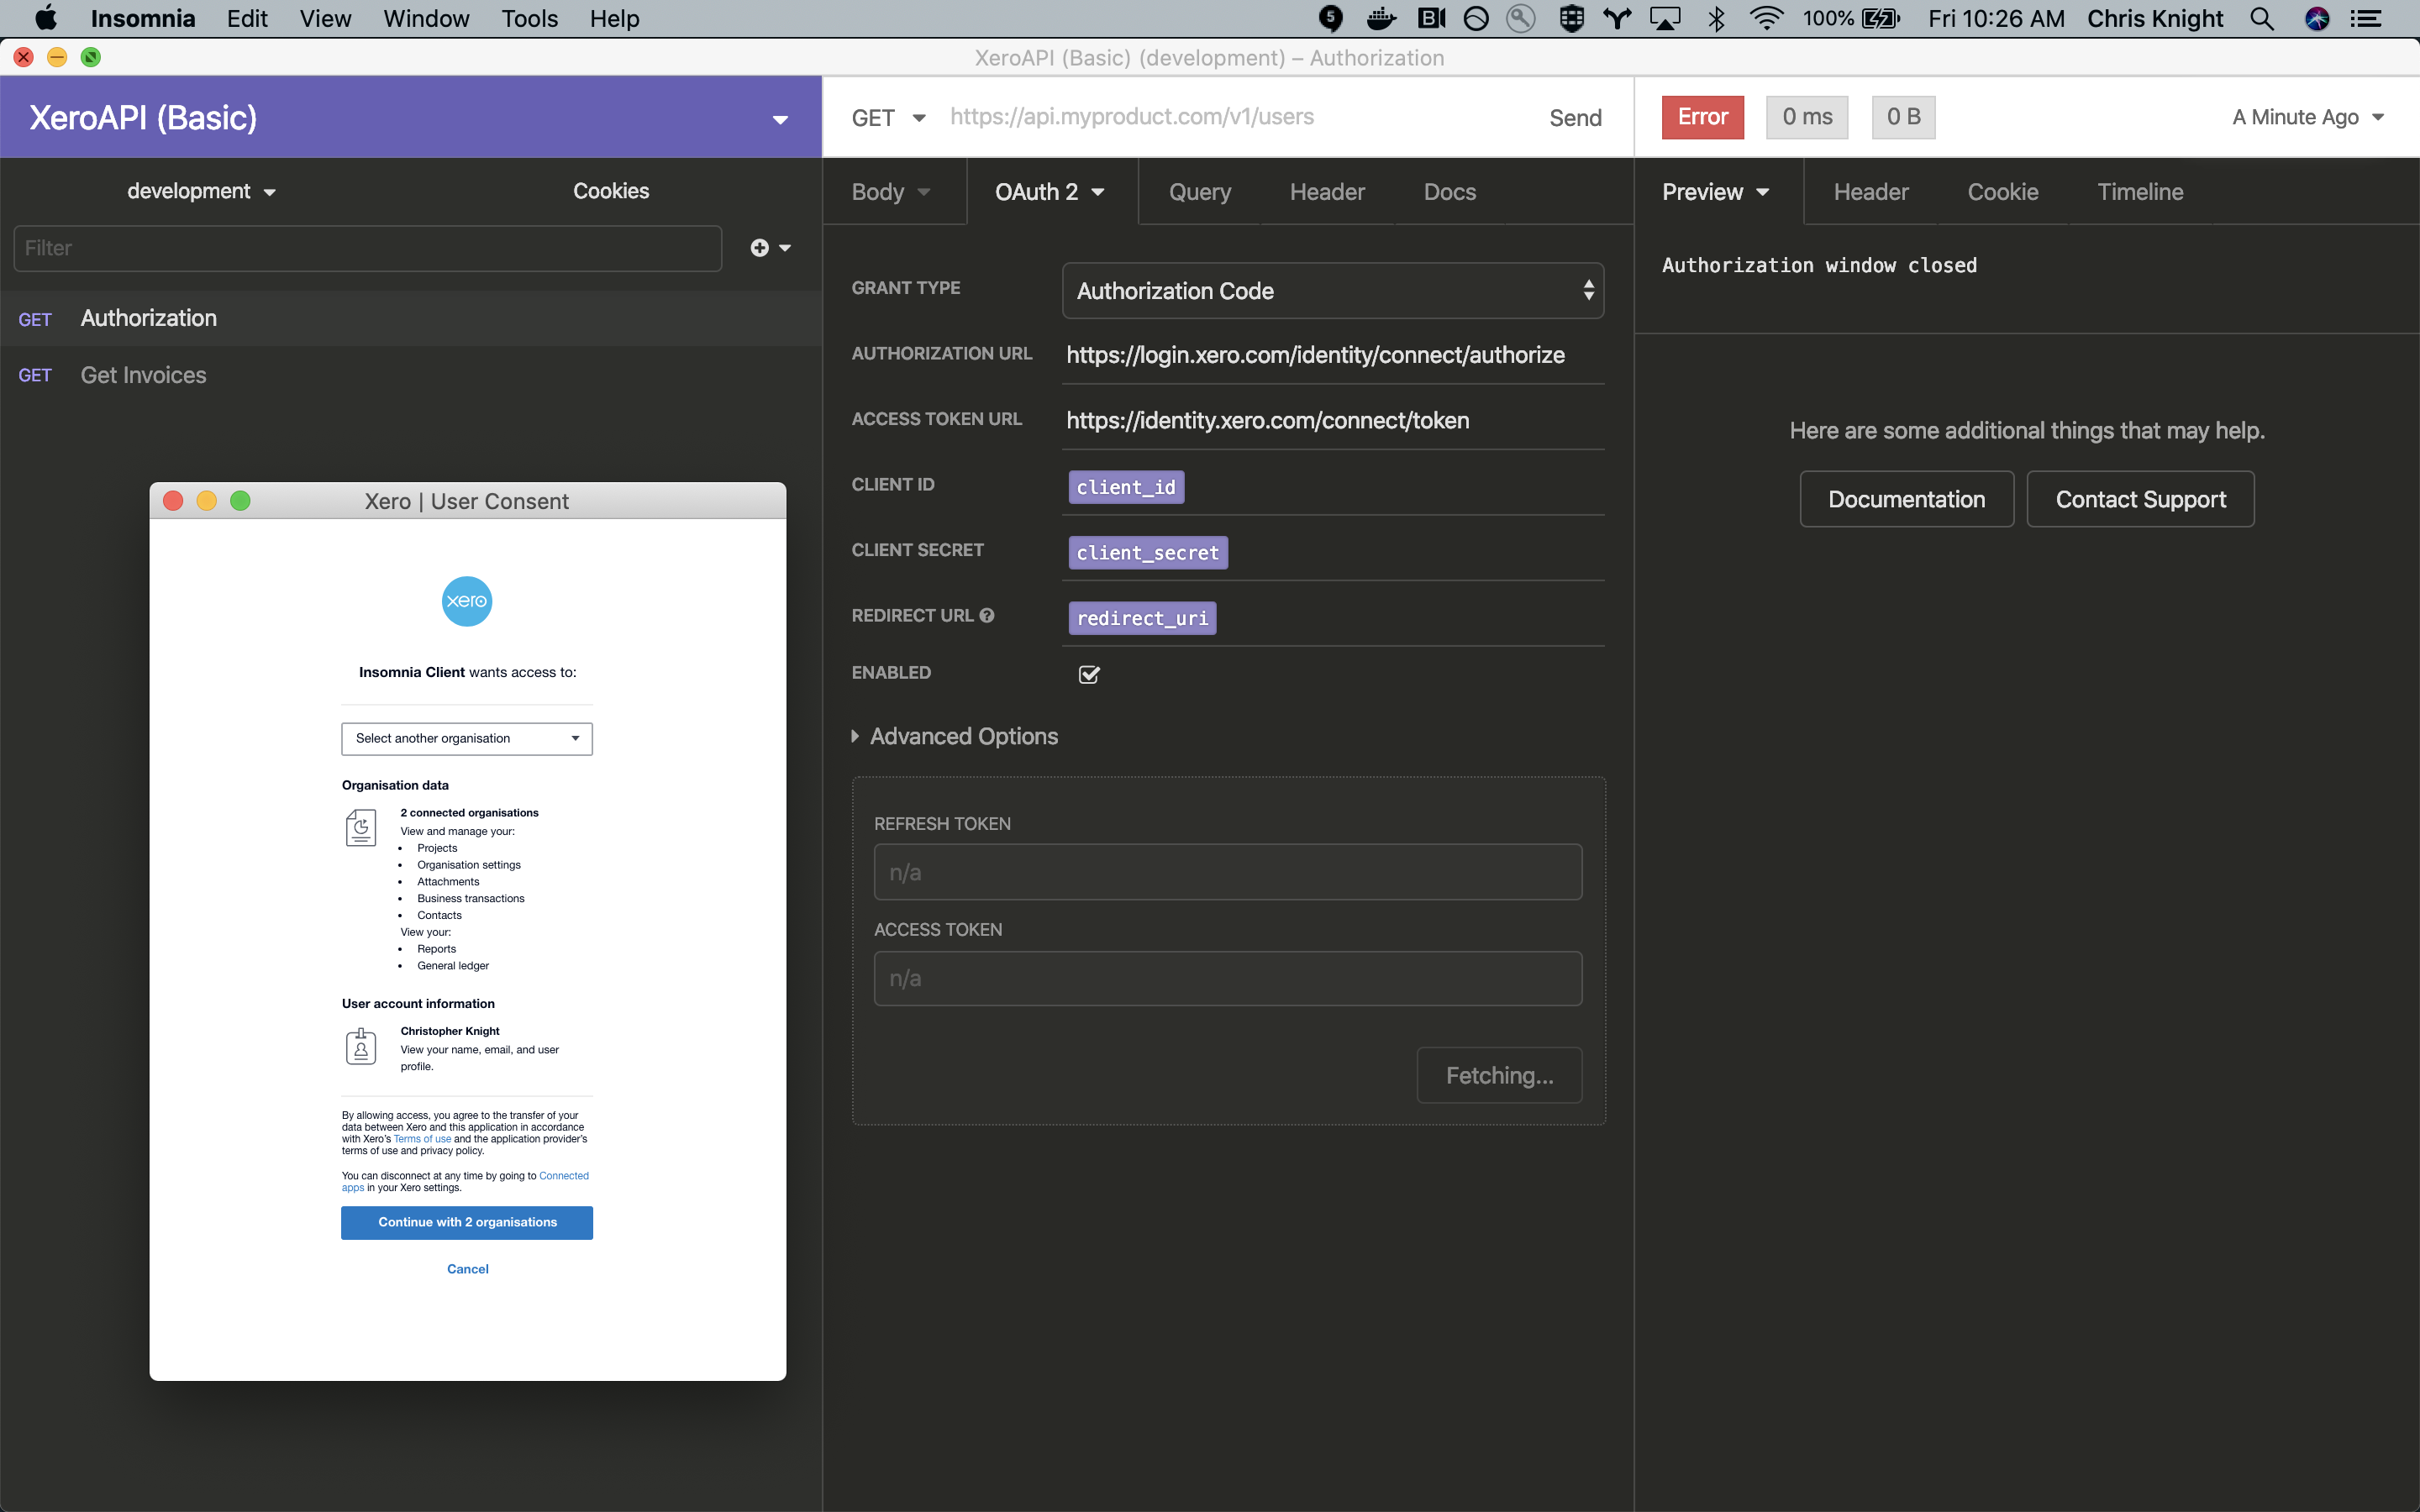Click the plus create-request icon
Viewport: 2420px width, 1512px height.
(760, 248)
